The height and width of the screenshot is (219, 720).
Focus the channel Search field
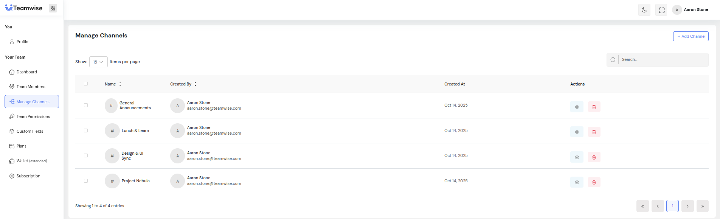(663, 60)
